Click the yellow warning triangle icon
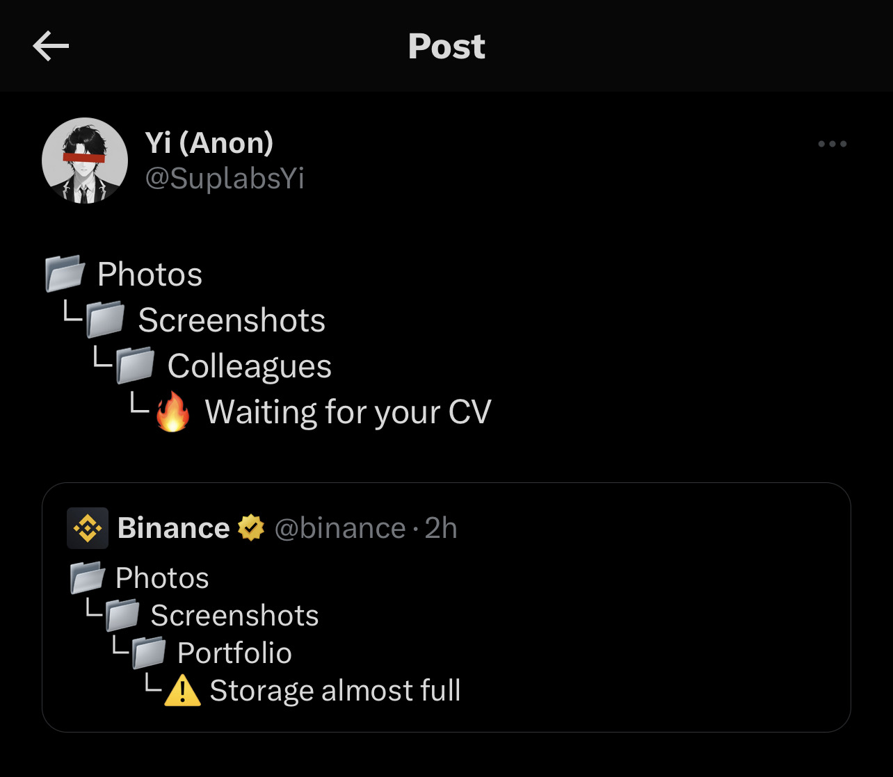The width and height of the screenshot is (893, 777). 182,691
